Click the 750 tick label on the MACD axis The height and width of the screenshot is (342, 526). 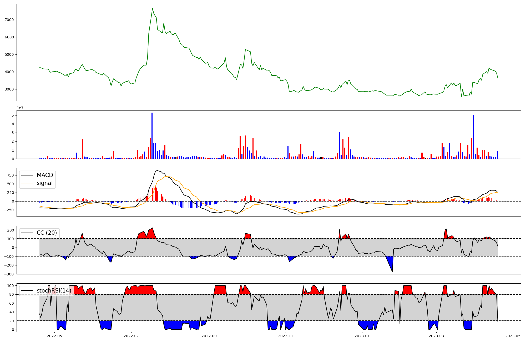(x=11, y=175)
